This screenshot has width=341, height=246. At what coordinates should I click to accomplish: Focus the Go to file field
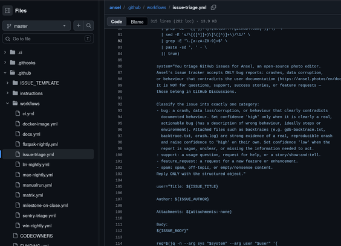[x=48, y=39]
